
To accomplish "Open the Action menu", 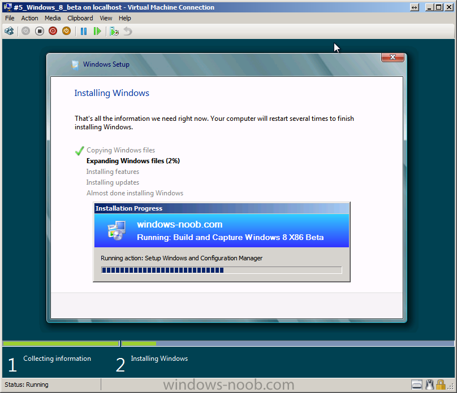I will (x=29, y=18).
